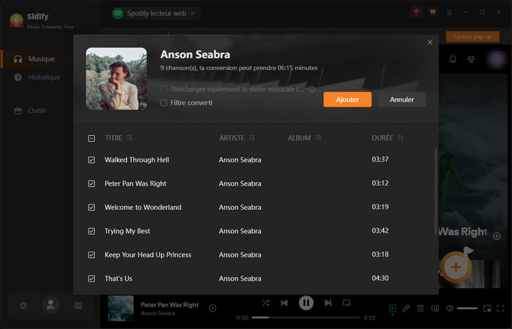This screenshot has height=329, width=512.
Task: Toggle the select-all checkbox in table header
Action: [x=91, y=138]
